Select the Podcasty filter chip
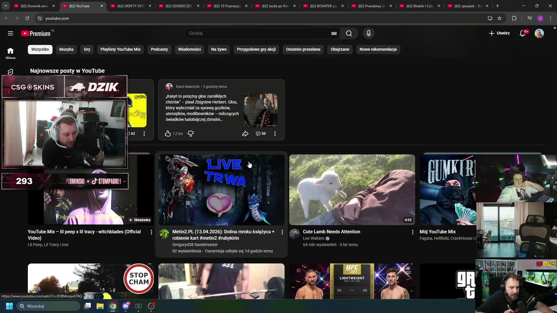The image size is (557, 313). pyautogui.click(x=159, y=50)
